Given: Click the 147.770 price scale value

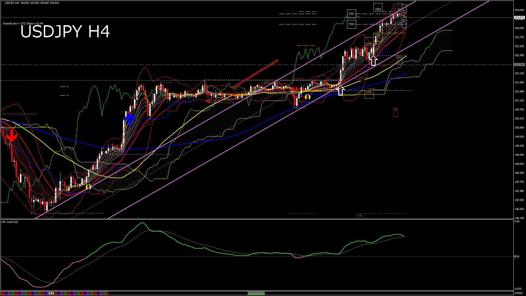Looking at the screenshot, I should pos(519,182).
